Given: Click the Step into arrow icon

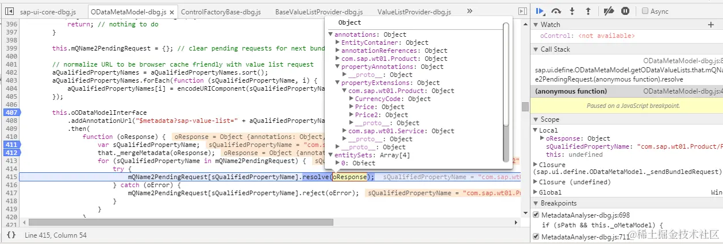Looking at the screenshot, I should (572, 11).
